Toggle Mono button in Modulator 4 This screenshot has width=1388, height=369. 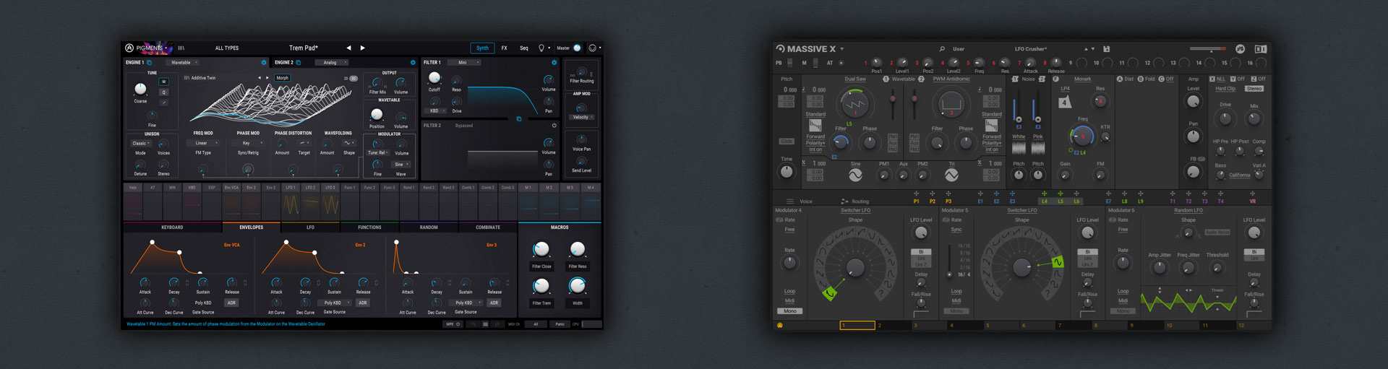tap(790, 311)
